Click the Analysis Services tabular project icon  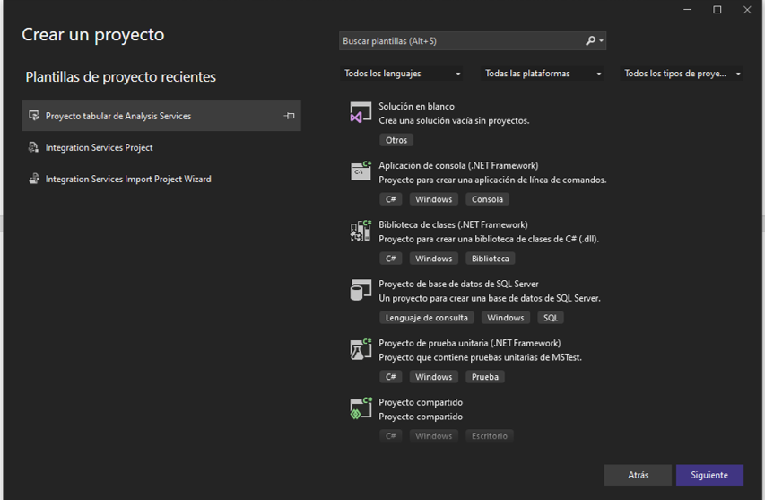[x=34, y=116]
